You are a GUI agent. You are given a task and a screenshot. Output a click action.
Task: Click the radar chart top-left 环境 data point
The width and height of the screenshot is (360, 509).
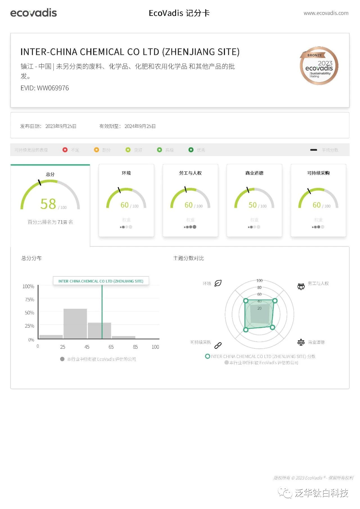246,301
